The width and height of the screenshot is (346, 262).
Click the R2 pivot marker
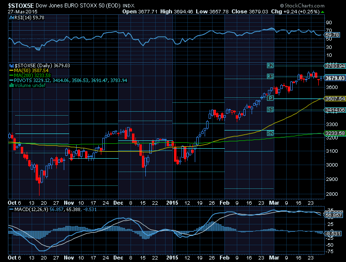pyautogui.click(x=270, y=66)
